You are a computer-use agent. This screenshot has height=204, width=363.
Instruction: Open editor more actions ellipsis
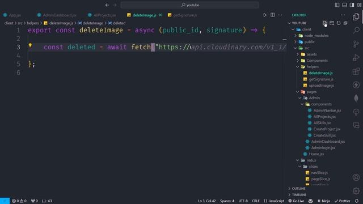coord(280,15)
